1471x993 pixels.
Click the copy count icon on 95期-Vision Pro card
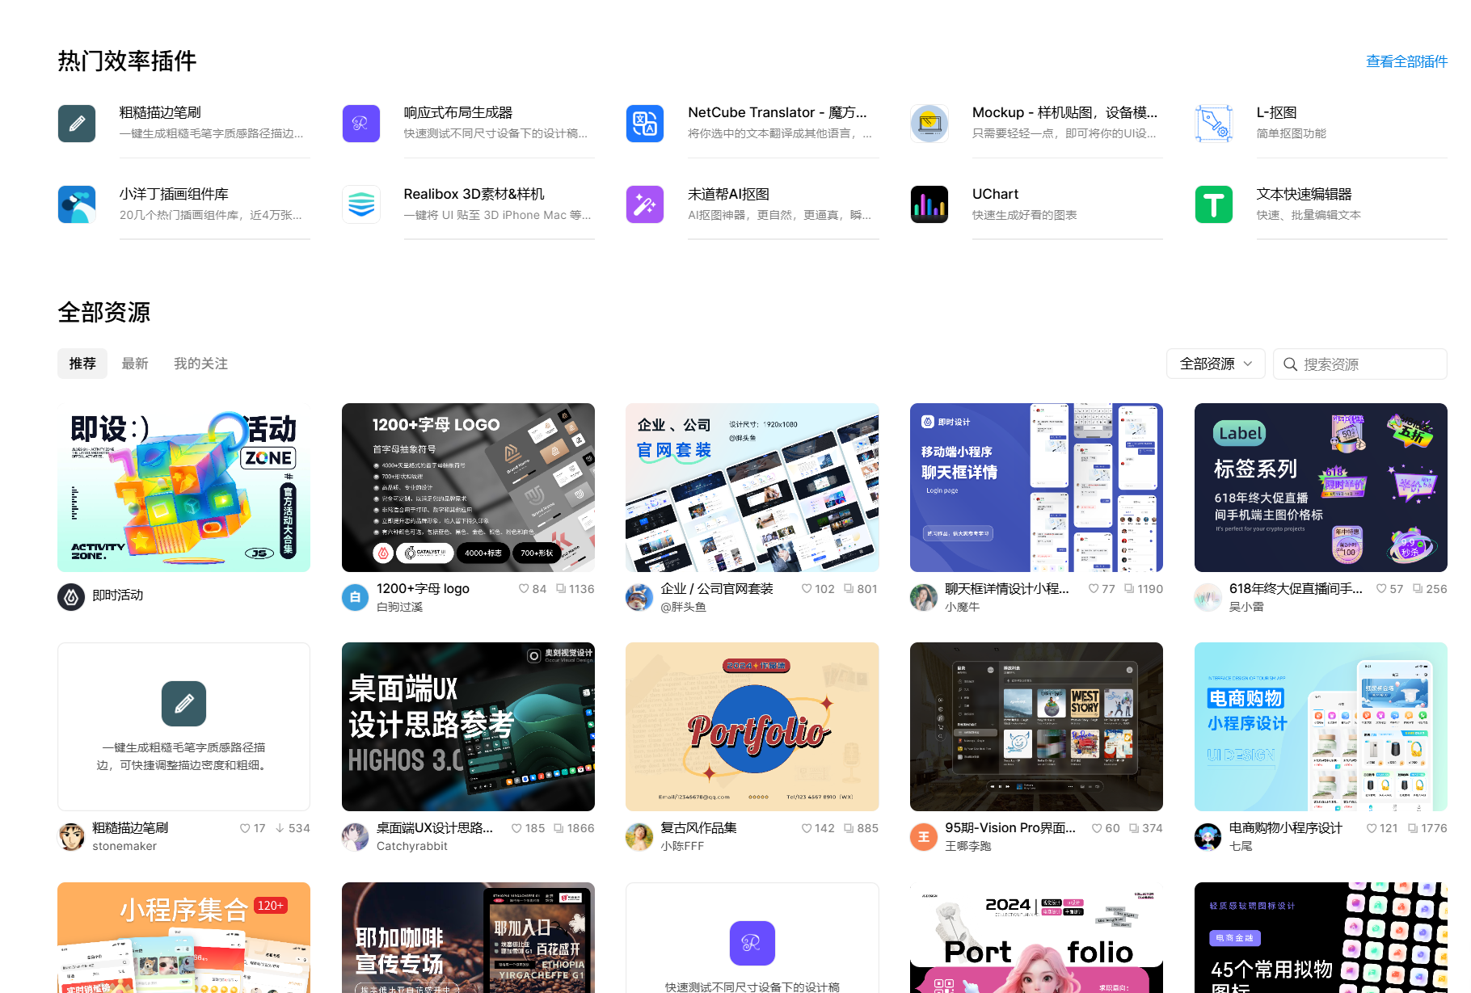(x=1134, y=828)
